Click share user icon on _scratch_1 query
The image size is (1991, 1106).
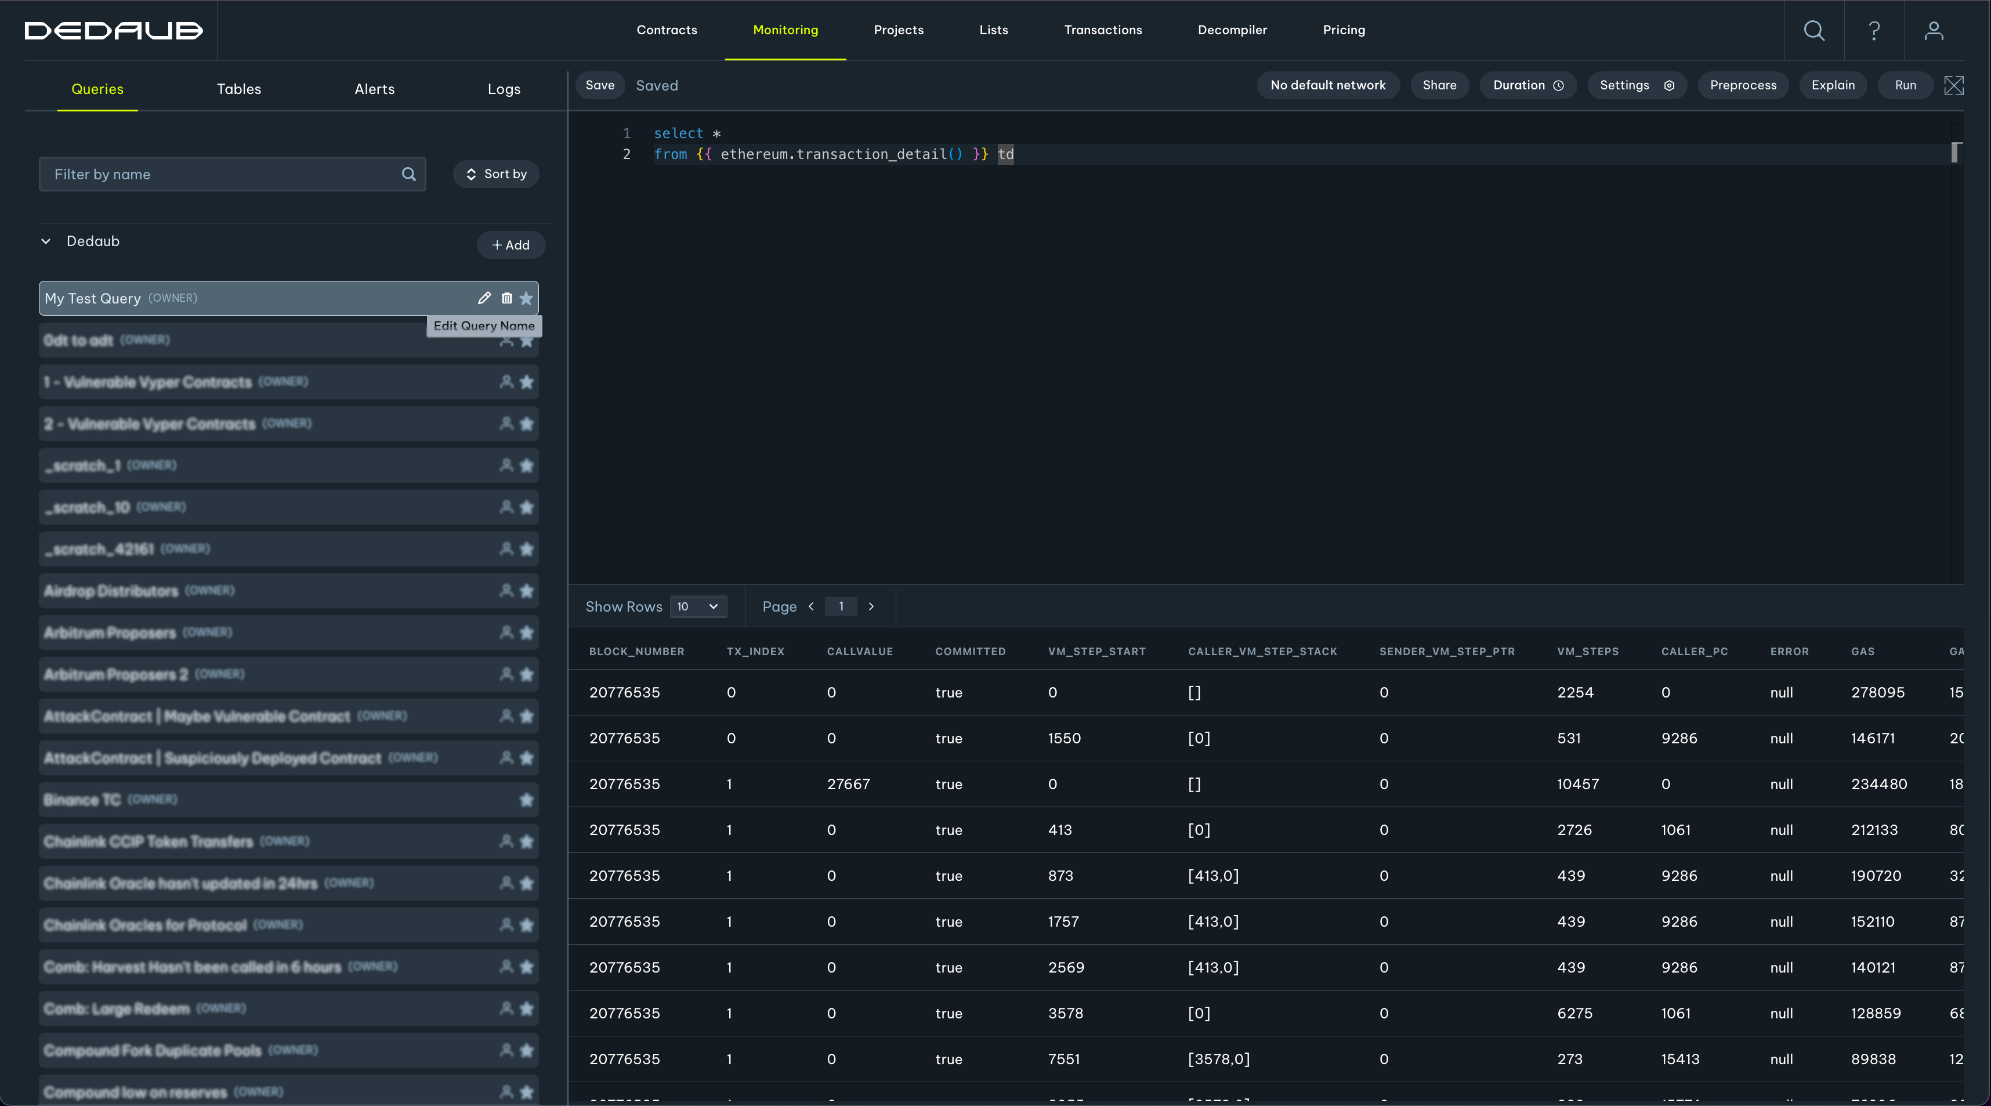tap(506, 465)
